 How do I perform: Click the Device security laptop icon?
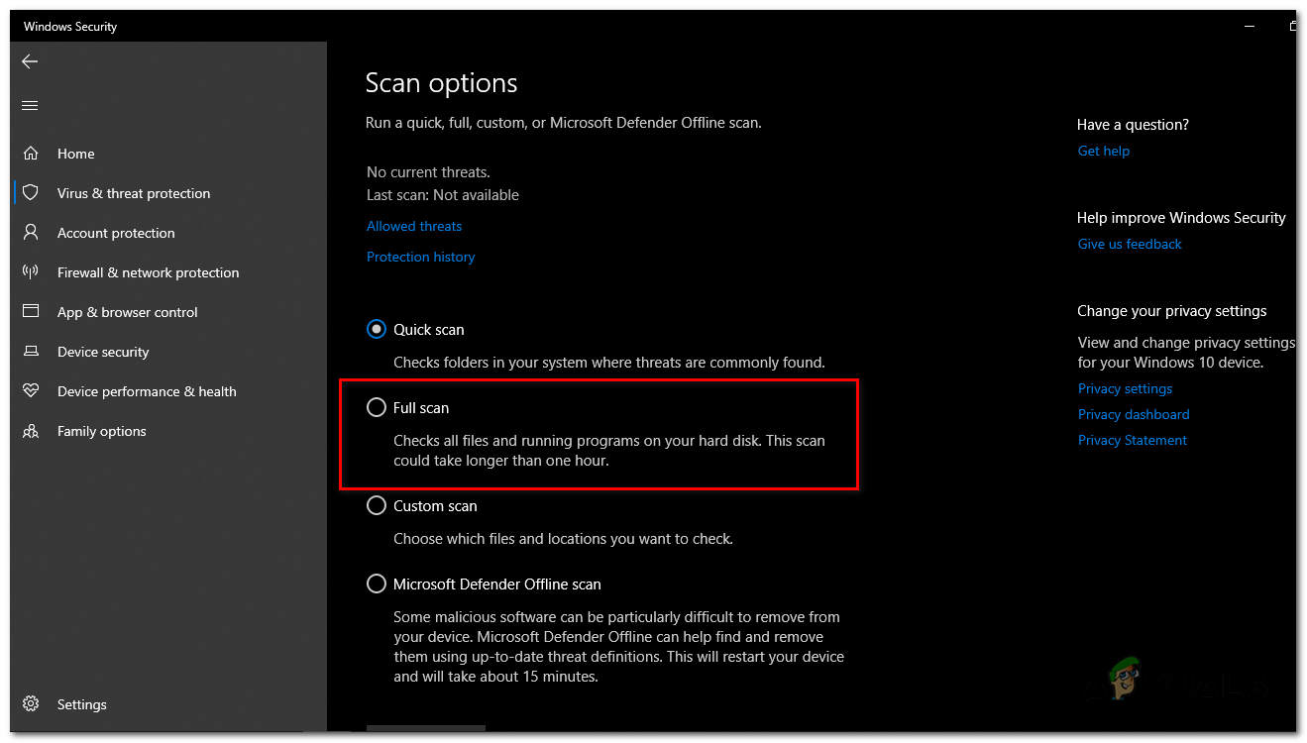point(31,352)
